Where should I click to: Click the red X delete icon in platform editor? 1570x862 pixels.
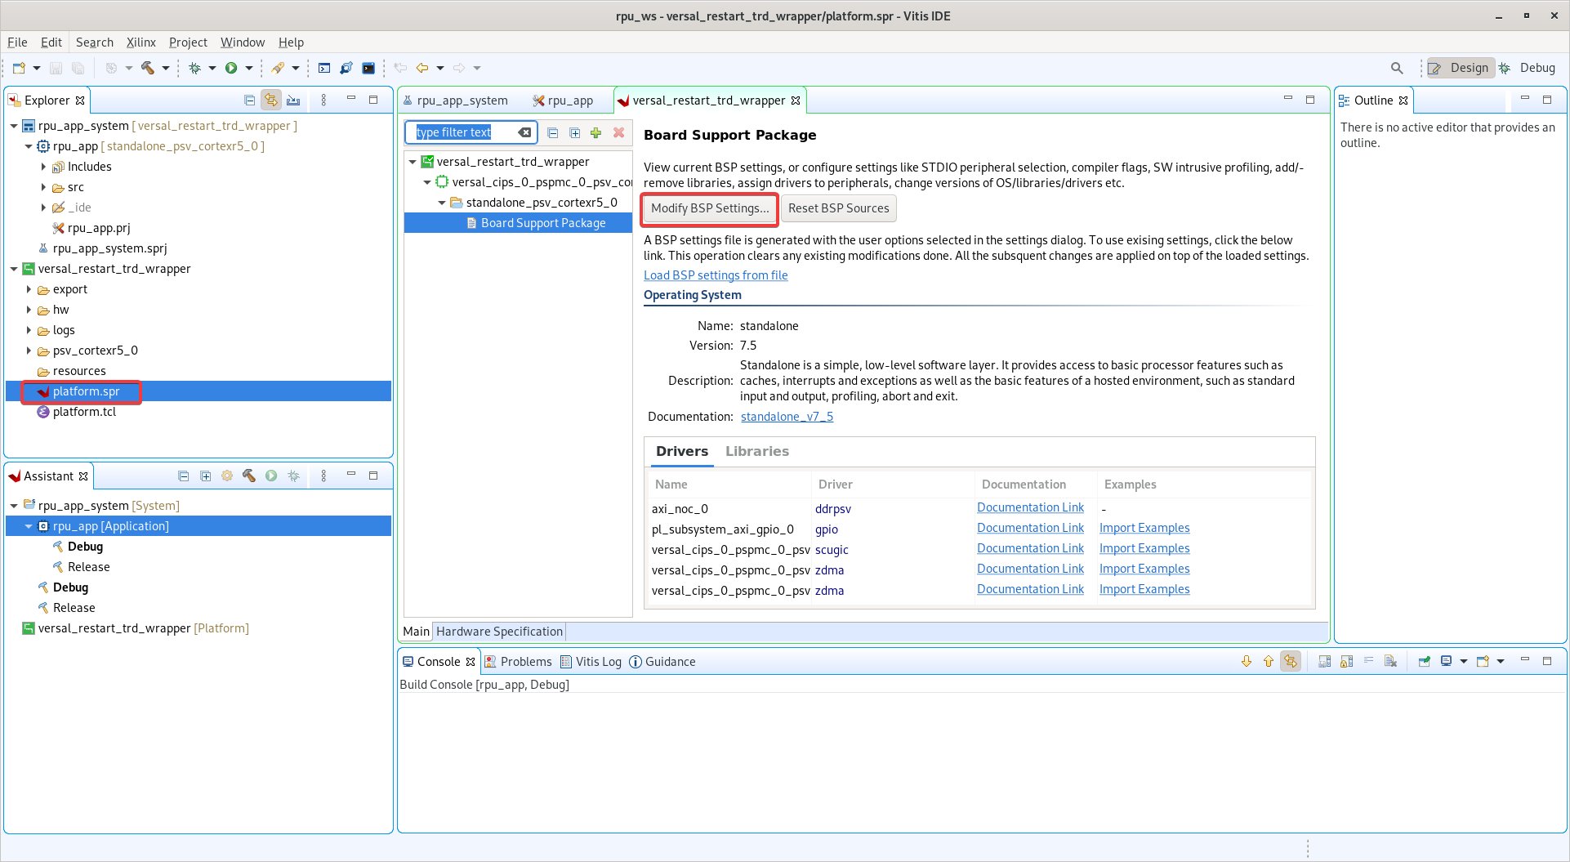tap(618, 132)
